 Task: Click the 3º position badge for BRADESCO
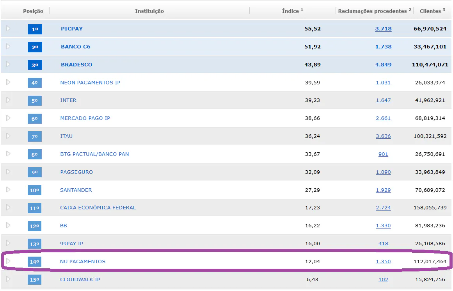pyautogui.click(x=35, y=65)
